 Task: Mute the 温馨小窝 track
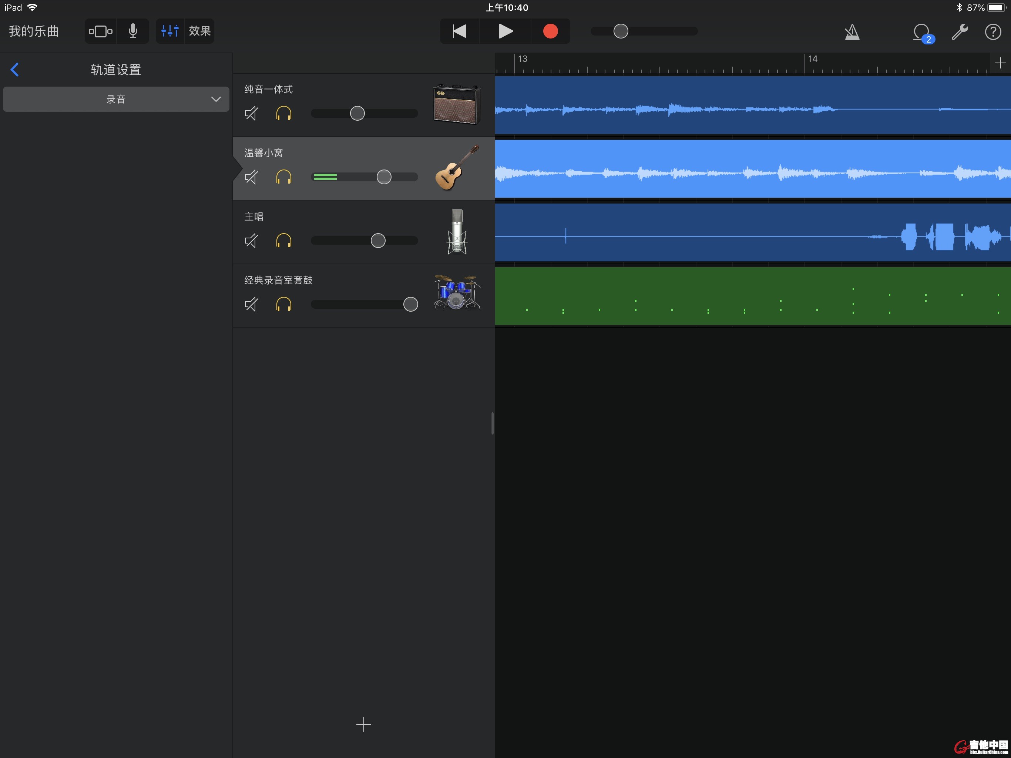251,177
